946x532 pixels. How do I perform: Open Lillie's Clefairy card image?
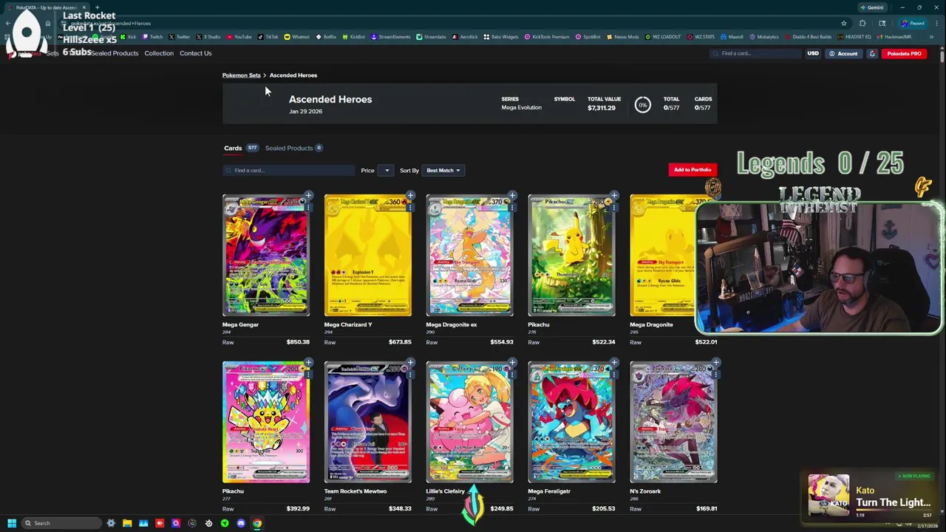point(469,423)
